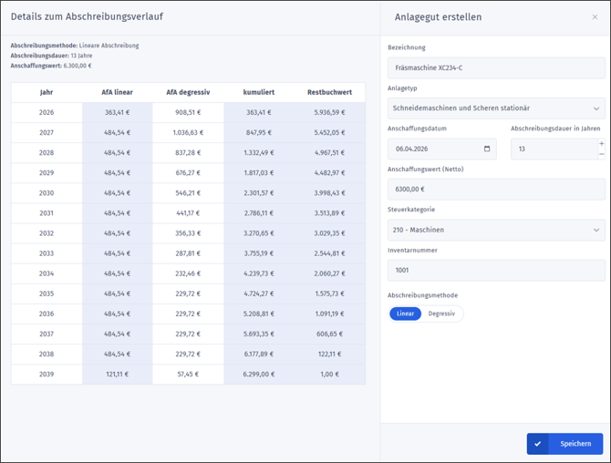Select the 2026 year row
This screenshot has width=611, height=463.
click(47, 112)
